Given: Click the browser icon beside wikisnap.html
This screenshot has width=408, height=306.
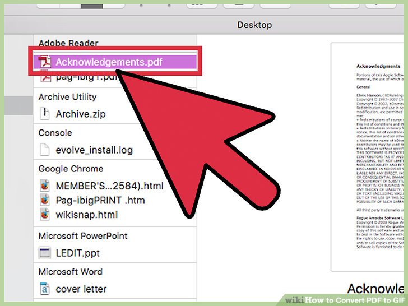Looking at the screenshot, I should 45,215.
